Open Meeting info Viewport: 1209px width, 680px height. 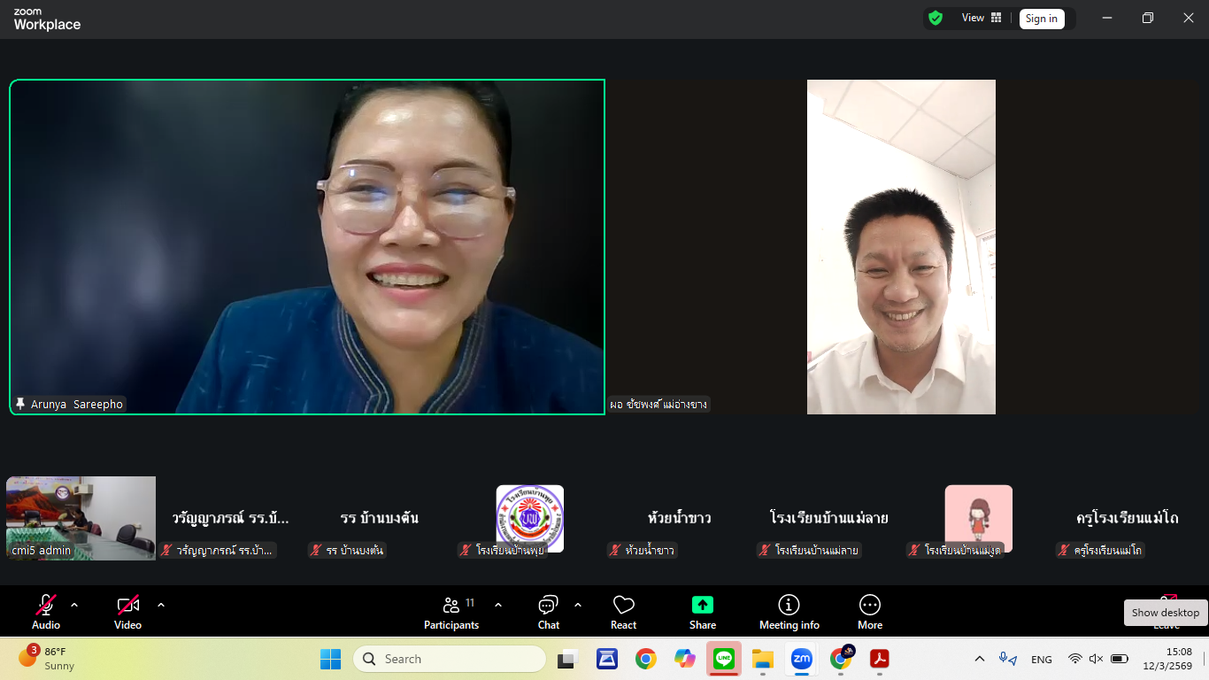tap(789, 612)
